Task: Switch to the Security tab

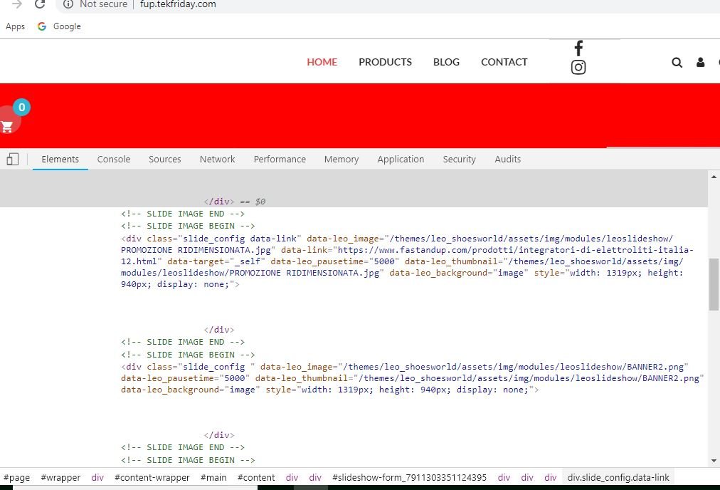Action: coord(459,159)
